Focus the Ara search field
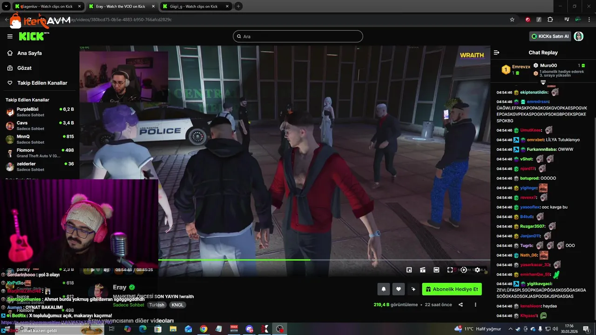 click(298, 36)
